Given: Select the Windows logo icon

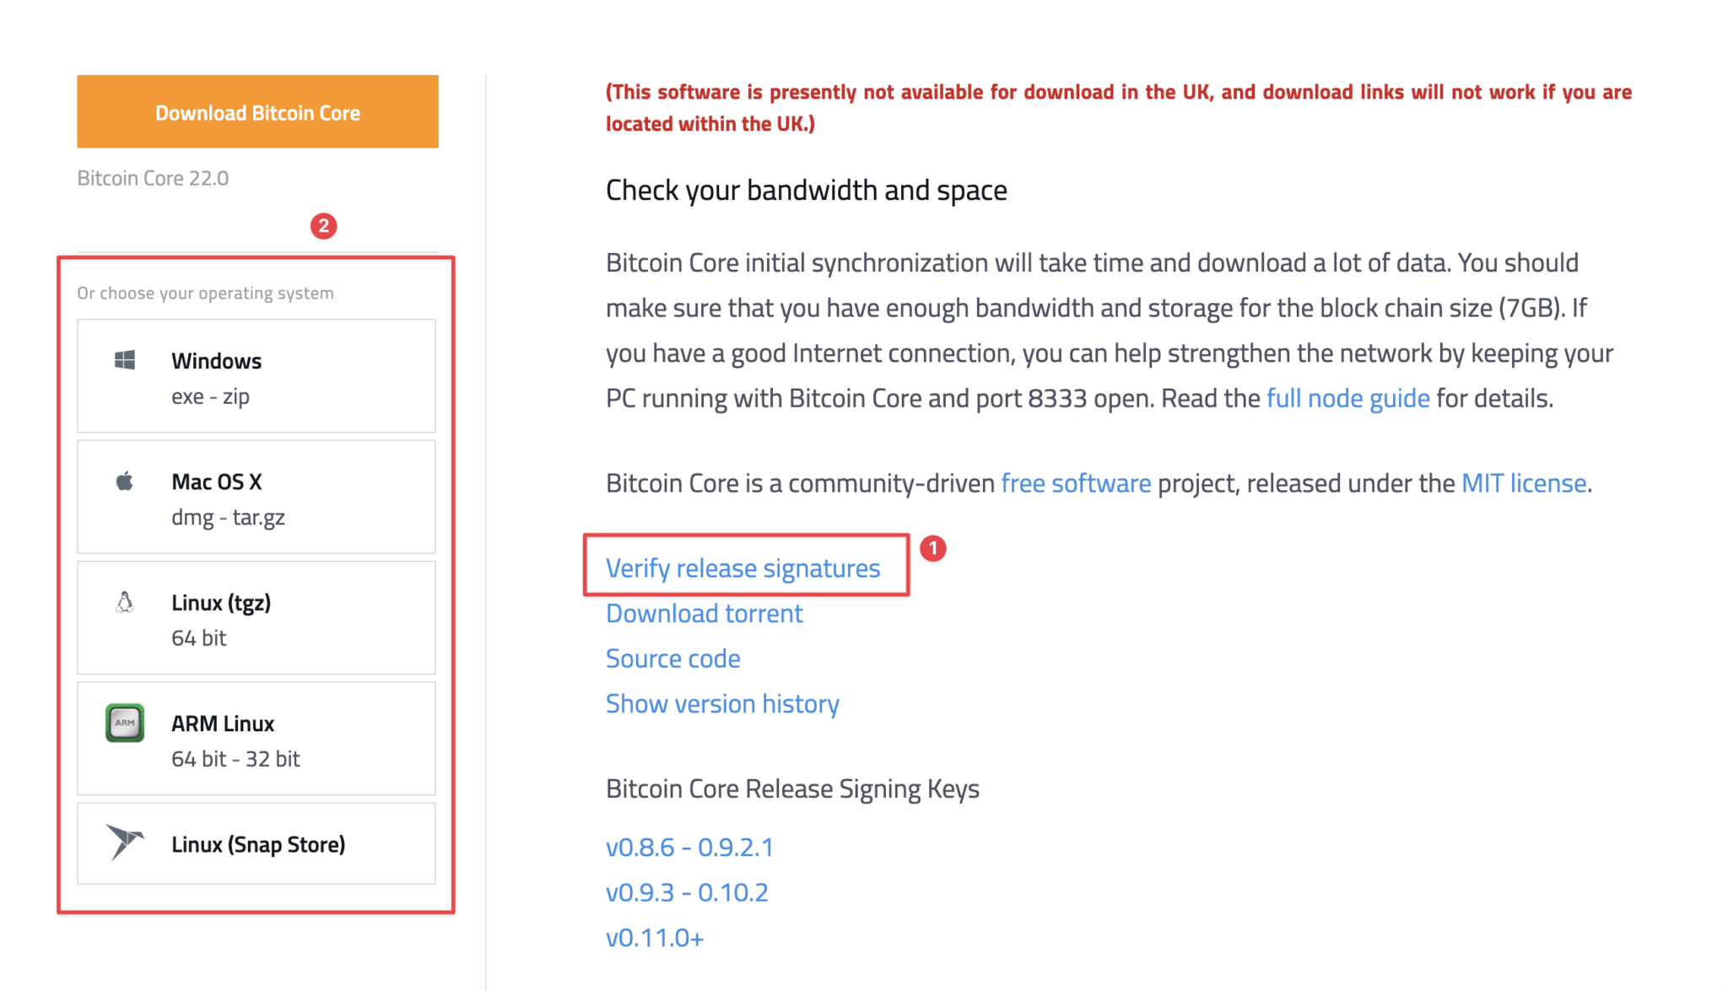Looking at the screenshot, I should pyautogui.click(x=125, y=358).
